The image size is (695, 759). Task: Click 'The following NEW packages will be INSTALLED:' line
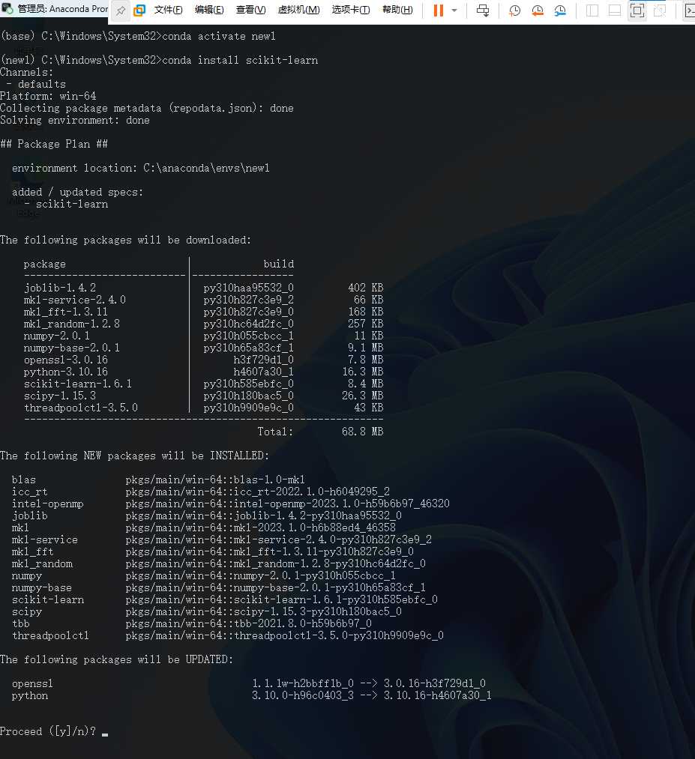pos(135,456)
